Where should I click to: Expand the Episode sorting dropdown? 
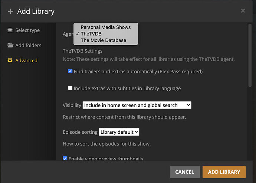point(119,132)
